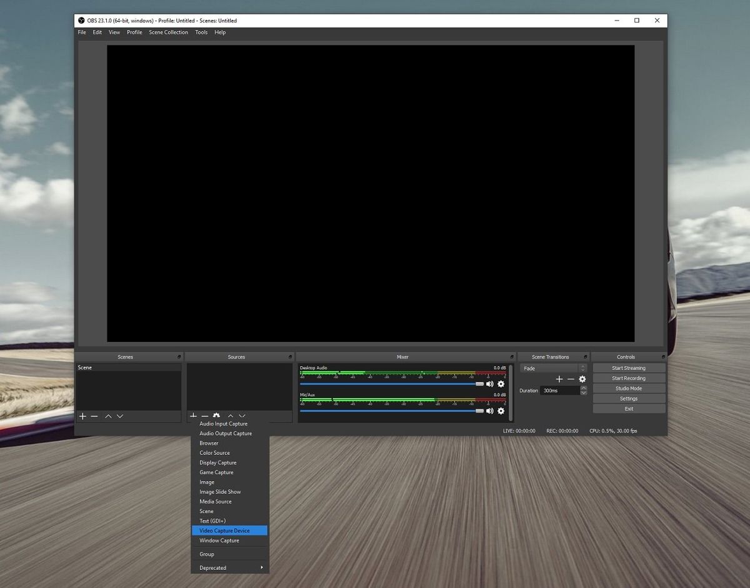
Task: Increase Duration using the stepper arrow
Action: tap(583, 387)
